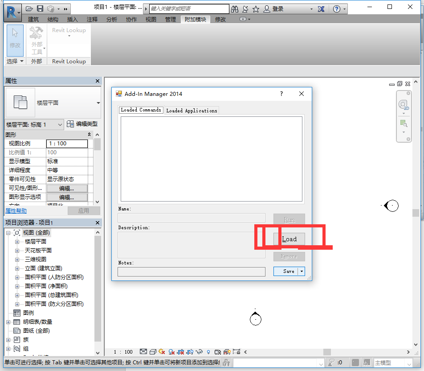Expand the 三维视图 tree node
The width and height of the screenshot is (424, 371).
pos(17,260)
